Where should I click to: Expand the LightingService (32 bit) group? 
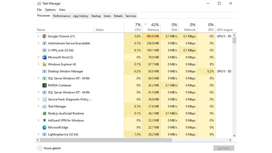coord(38,134)
